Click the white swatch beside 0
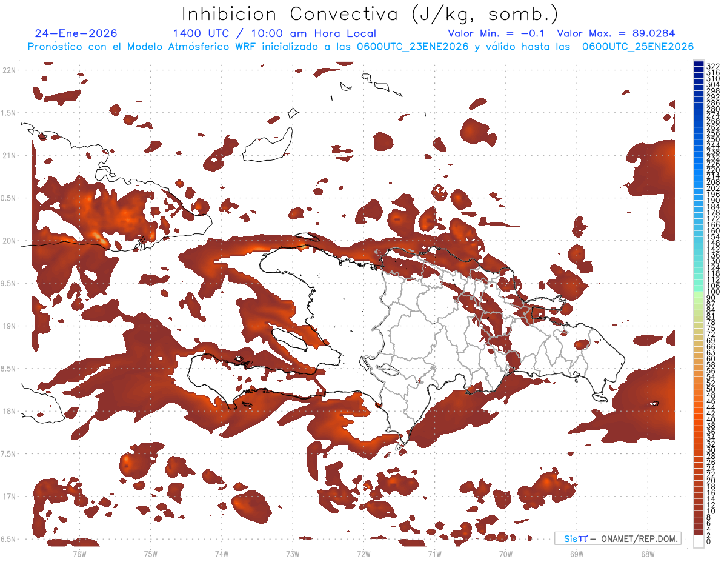Image resolution: width=727 pixels, height=562 pixels. (699, 541)
